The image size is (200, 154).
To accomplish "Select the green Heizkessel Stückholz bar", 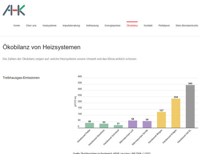I will coord(104,126).
